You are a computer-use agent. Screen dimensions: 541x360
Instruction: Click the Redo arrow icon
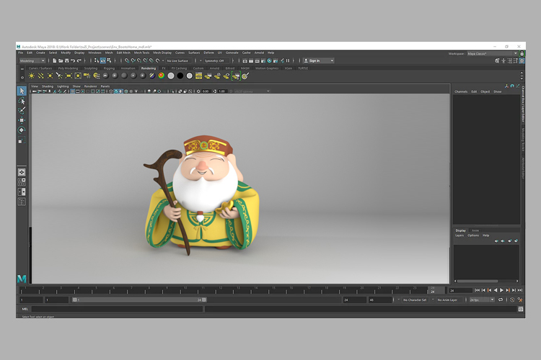[x=79, y=60]
